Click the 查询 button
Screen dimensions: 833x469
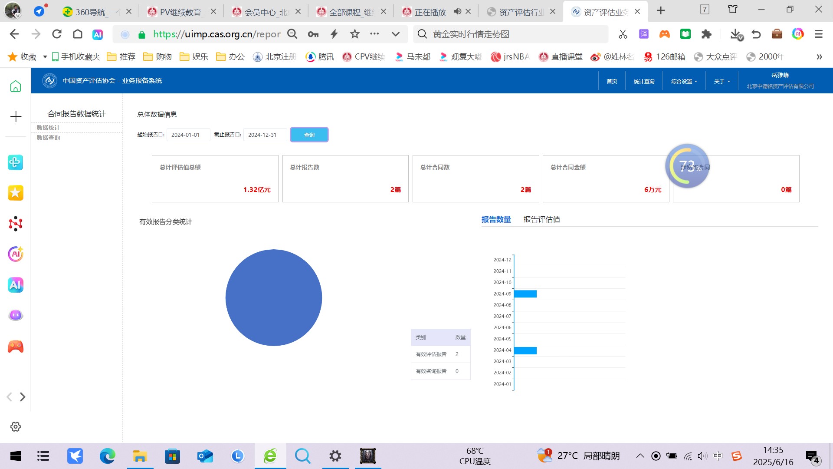309,135
